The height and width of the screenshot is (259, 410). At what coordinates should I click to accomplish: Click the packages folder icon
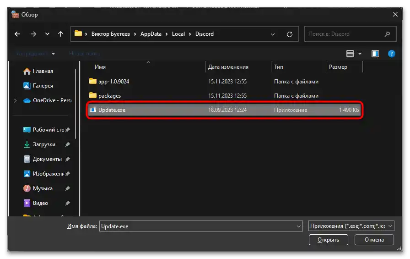tap(93, 95)
